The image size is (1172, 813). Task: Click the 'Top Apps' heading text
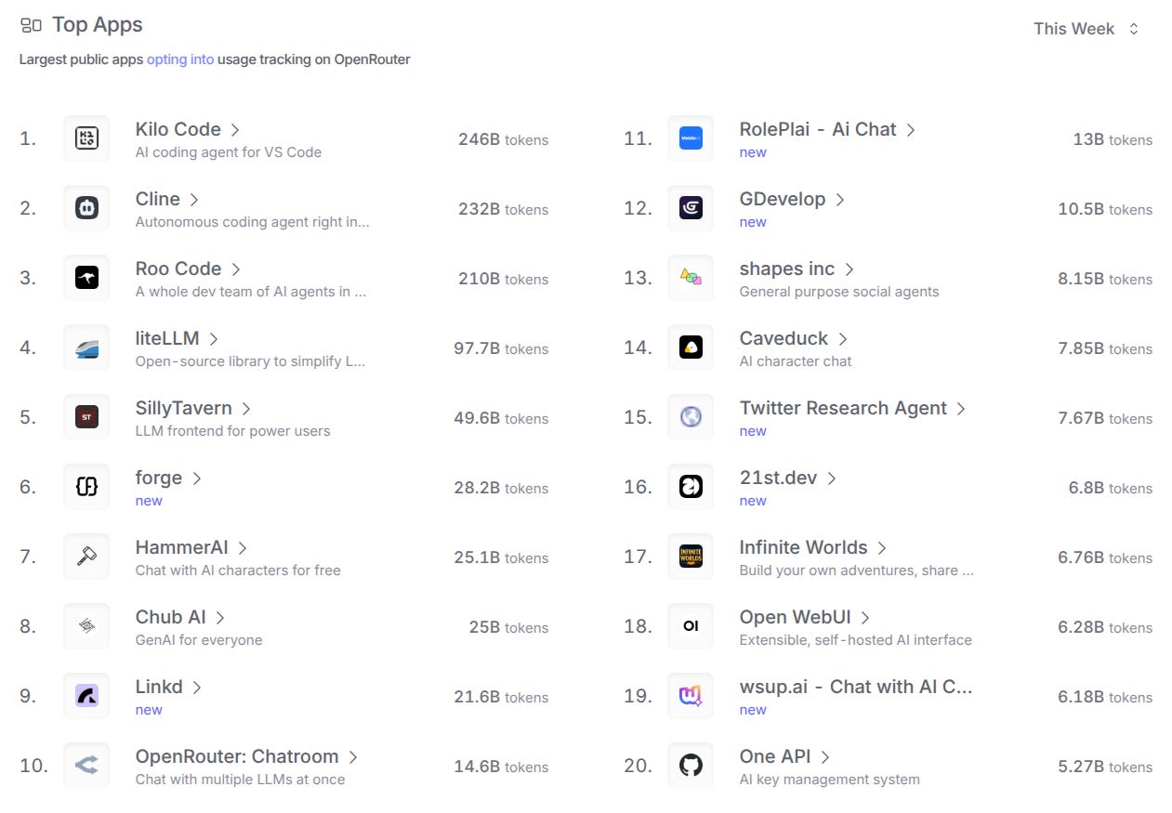pyautogui.click(x=98, y=25)
